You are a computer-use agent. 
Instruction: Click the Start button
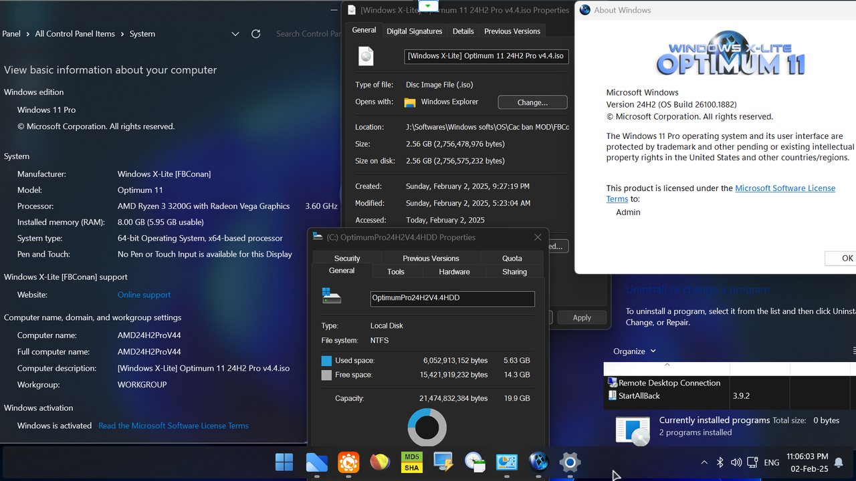(284, 462)
